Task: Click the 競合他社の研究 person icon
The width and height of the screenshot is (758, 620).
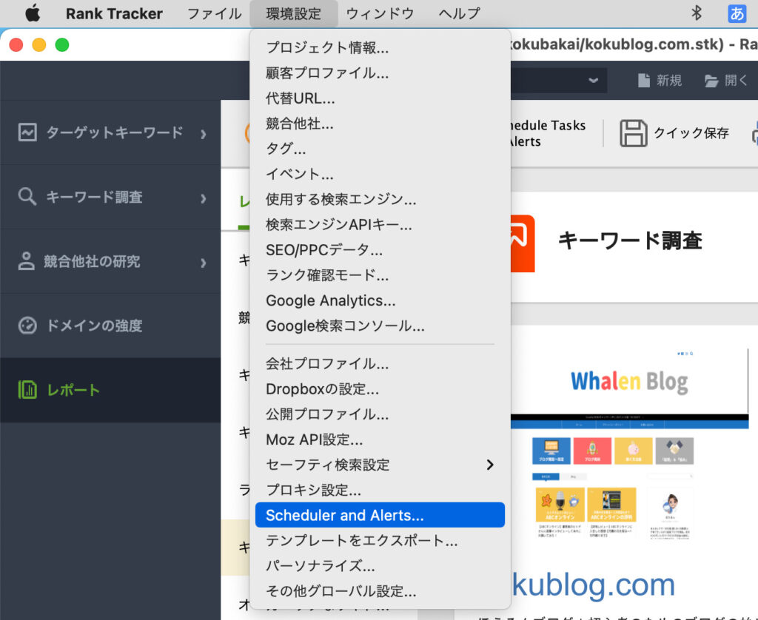Action: coord(27,261)
